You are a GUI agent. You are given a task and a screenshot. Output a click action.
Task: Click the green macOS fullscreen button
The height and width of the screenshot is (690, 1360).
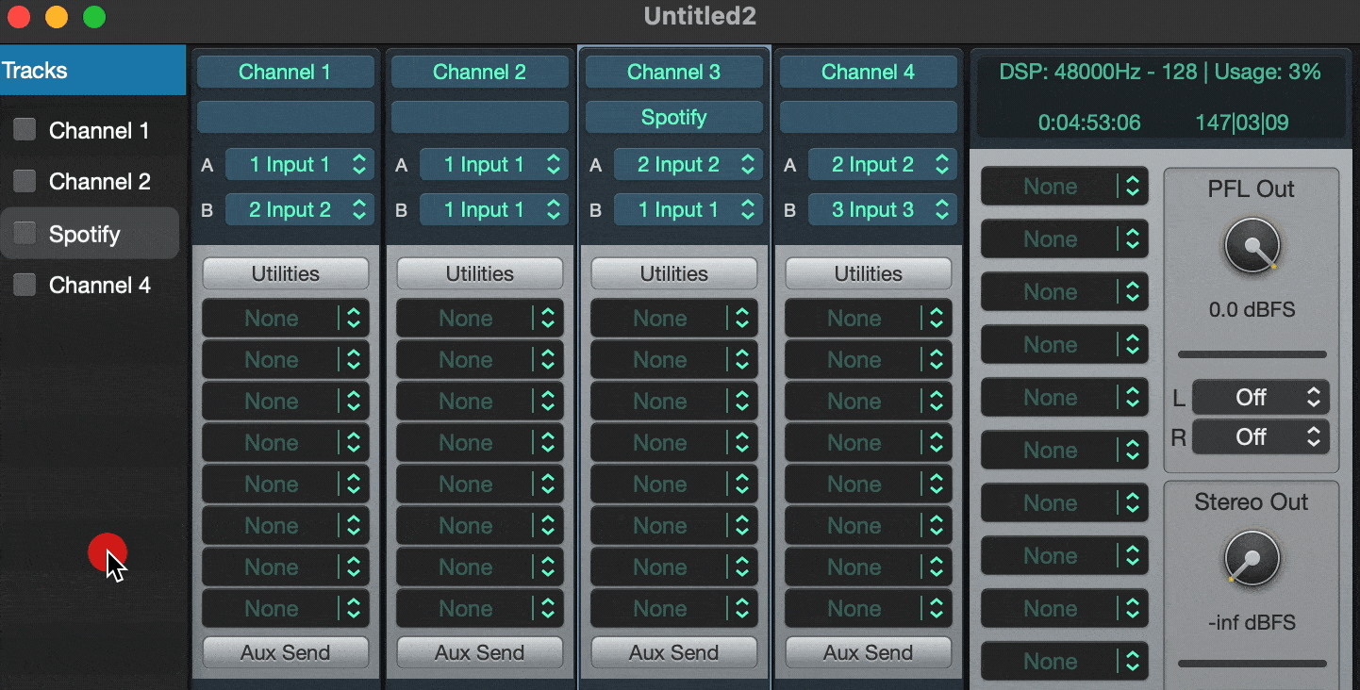[x=94, y=17]
